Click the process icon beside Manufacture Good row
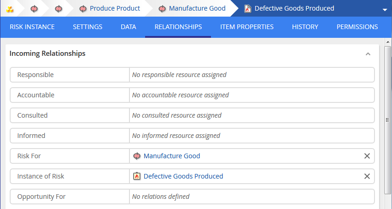Screen dimensions: 392x209 point(137,156)
